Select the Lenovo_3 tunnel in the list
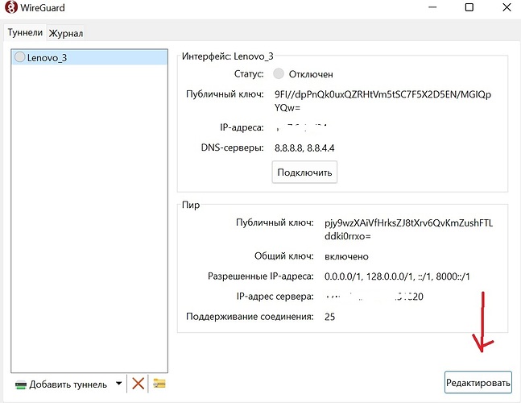Viewport: 521px width, 403px height. coord(89,57)
